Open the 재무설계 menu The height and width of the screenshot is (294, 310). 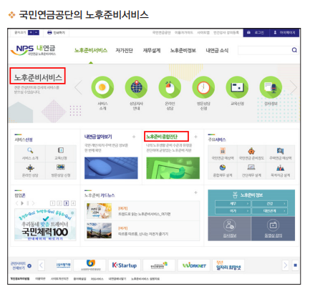click(152, 50)
